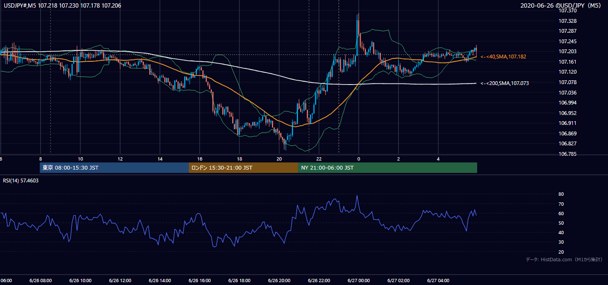Click the bottom date label 6/26 12:00

pyautogui.click(x=120, y=281)
